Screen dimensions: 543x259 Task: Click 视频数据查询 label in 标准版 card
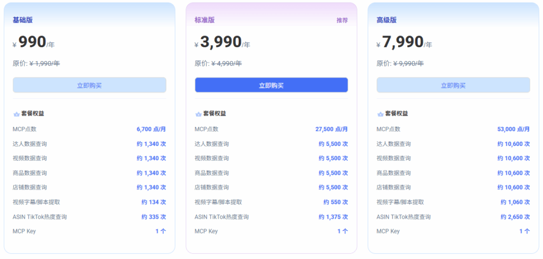pos(212,159)
